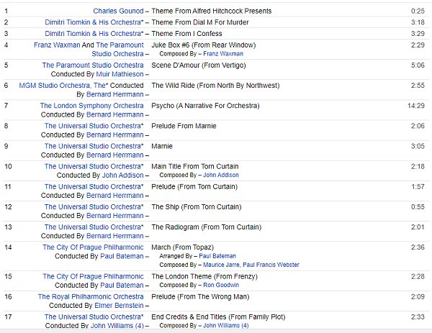
Task: Open The City Of Prague Philharmonic on track 15
Action: (x=93, y=277)
